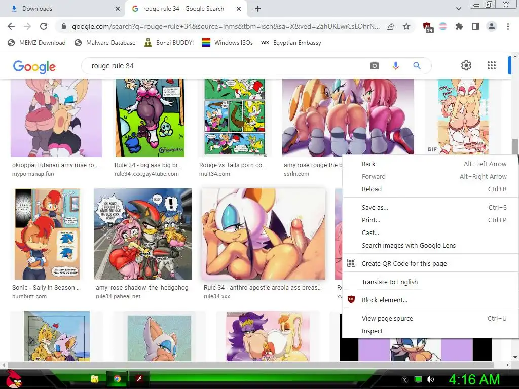Choose Search images with Google Lens
Image resolution: width=519 pixels, height=389 pixels.
[431, 246]
